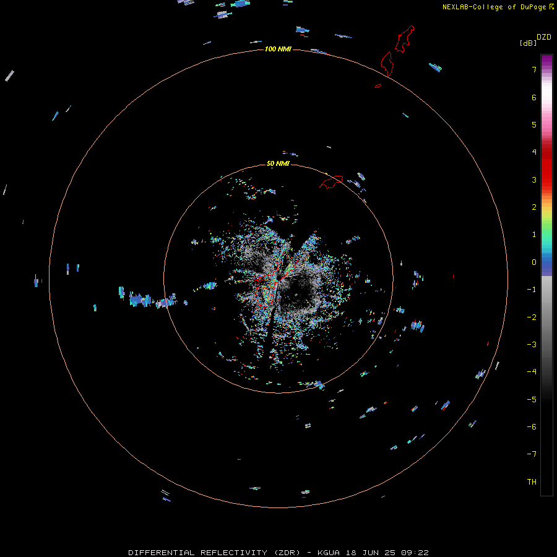Click the '18 JUN 25' date in the caption
557x557 pixels.
371,553
